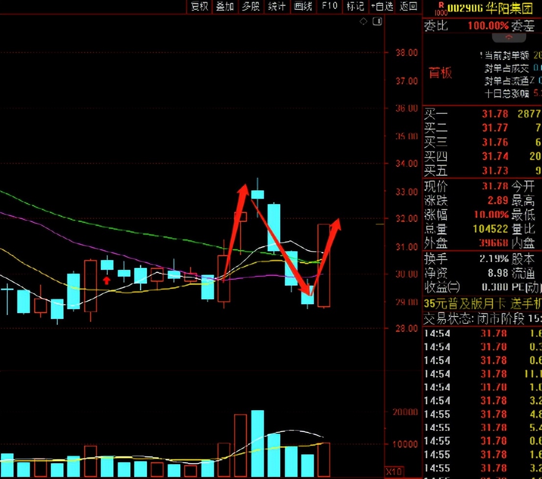The width and height of the screenshot is (542, 479).
Task: Click the 委比 100.00% value
Action: (488, 26)
